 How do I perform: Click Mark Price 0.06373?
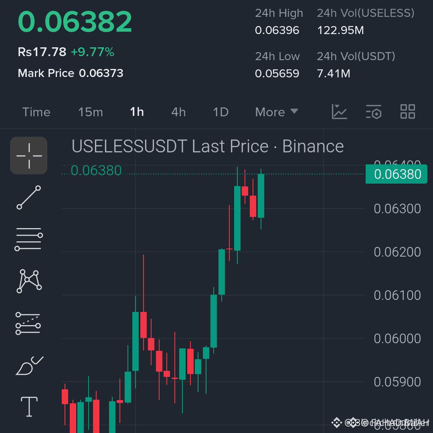pyautogui.click(x=71, y=73)
